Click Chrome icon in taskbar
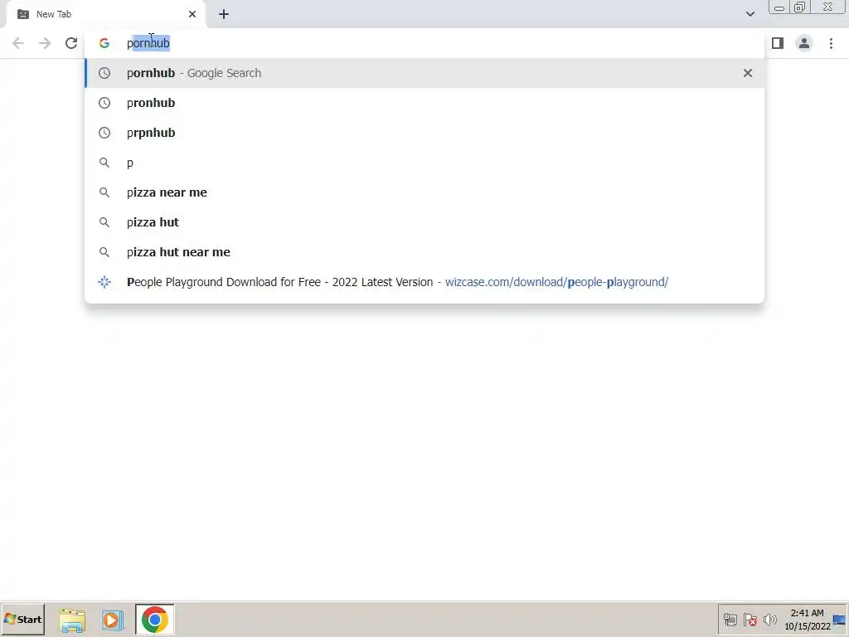This screenshot has width=849, height=637. click(155, 620)
